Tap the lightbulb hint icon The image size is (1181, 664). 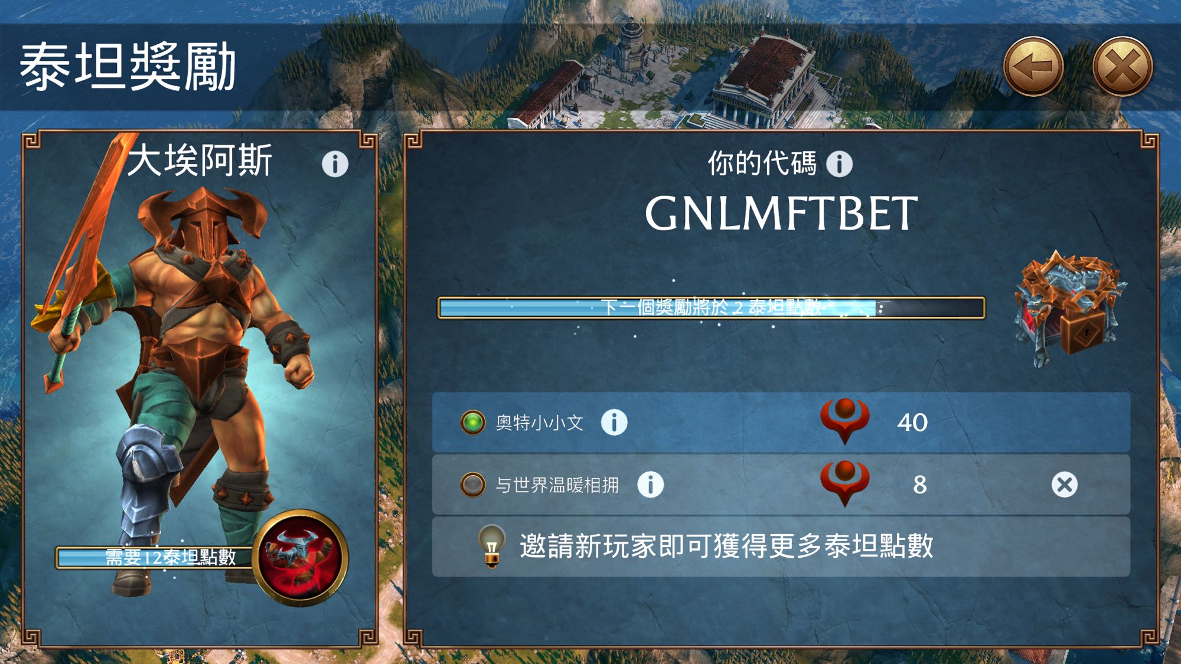[x=491, y=545]
